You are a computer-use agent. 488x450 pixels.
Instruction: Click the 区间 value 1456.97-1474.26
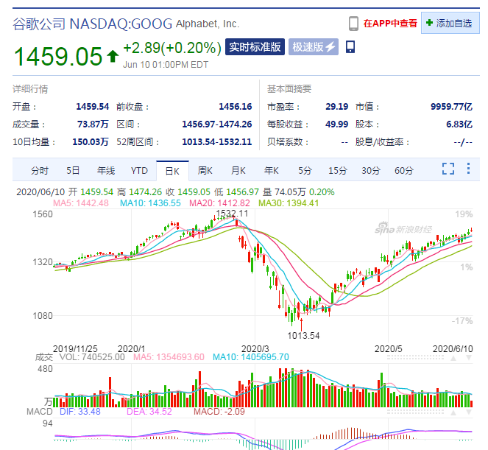point(217,124)
